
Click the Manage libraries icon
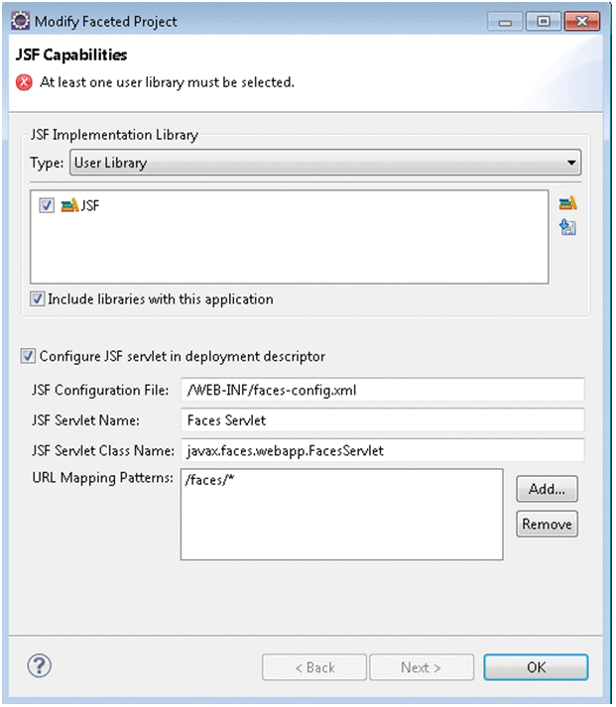tap(567, 204)
